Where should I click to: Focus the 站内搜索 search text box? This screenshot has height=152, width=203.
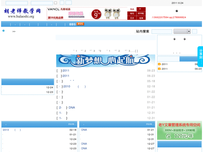coord(162,32)
